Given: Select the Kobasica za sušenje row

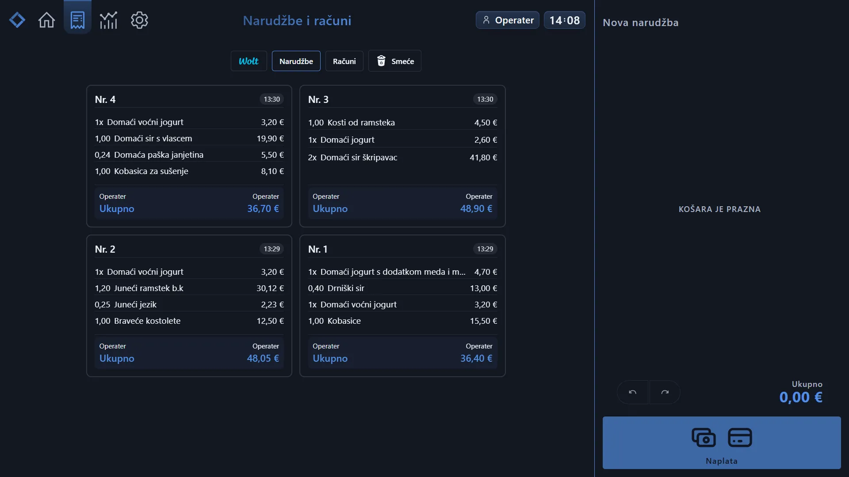Looking at the screenshot, I should 189,171.
